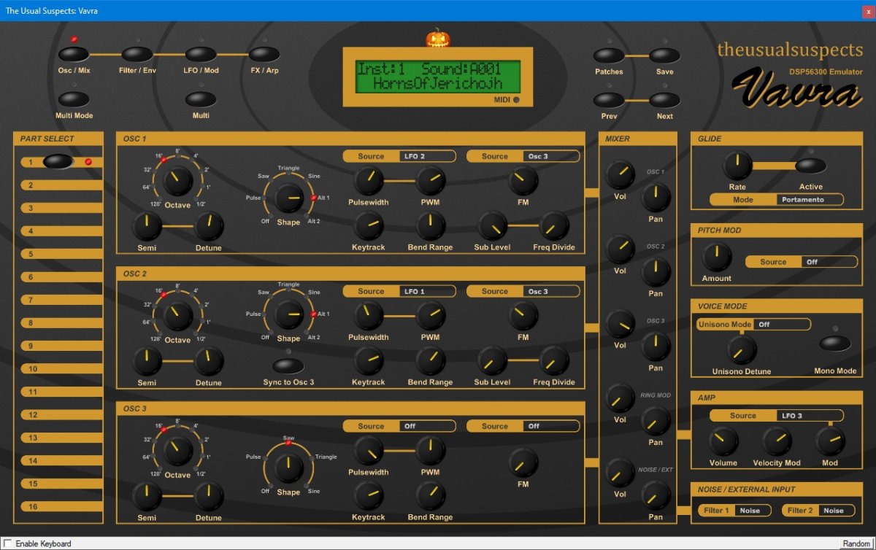
Task: Switch to the LFO / Mod page
Action: point(201,54)
